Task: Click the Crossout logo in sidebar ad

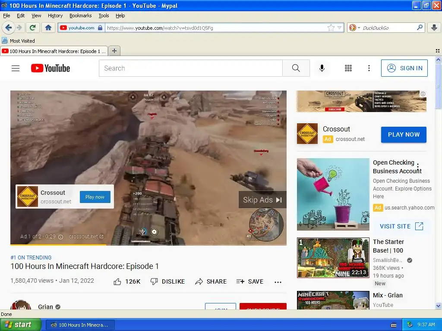Action: (307, 134)
